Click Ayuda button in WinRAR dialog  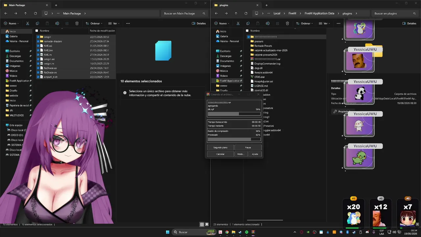click(x=255, y=154)
